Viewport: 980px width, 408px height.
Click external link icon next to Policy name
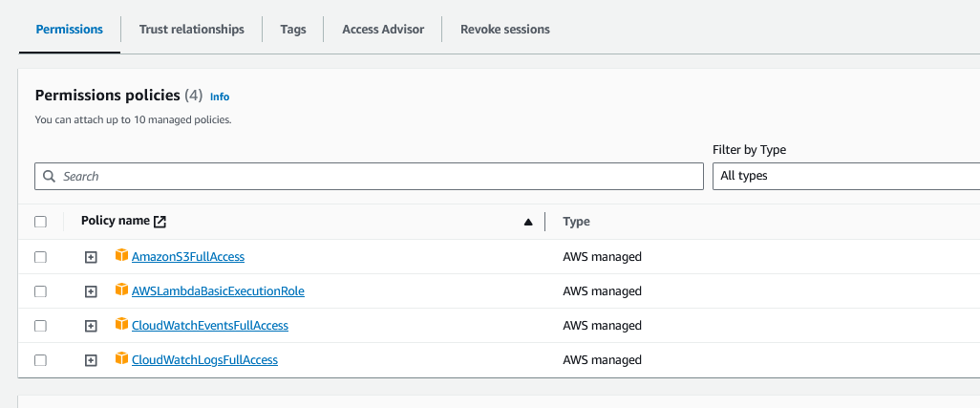pos(160,221)
